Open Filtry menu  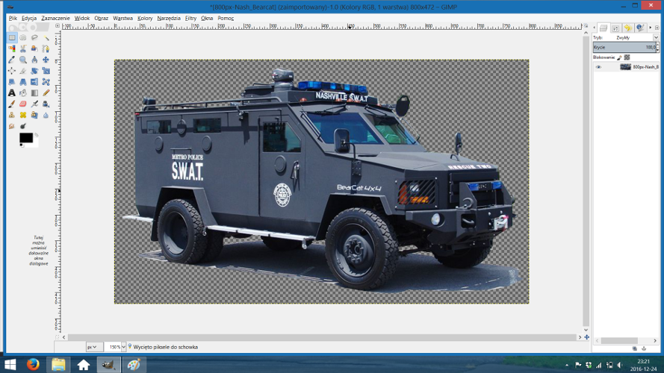(x=190, y=18)
